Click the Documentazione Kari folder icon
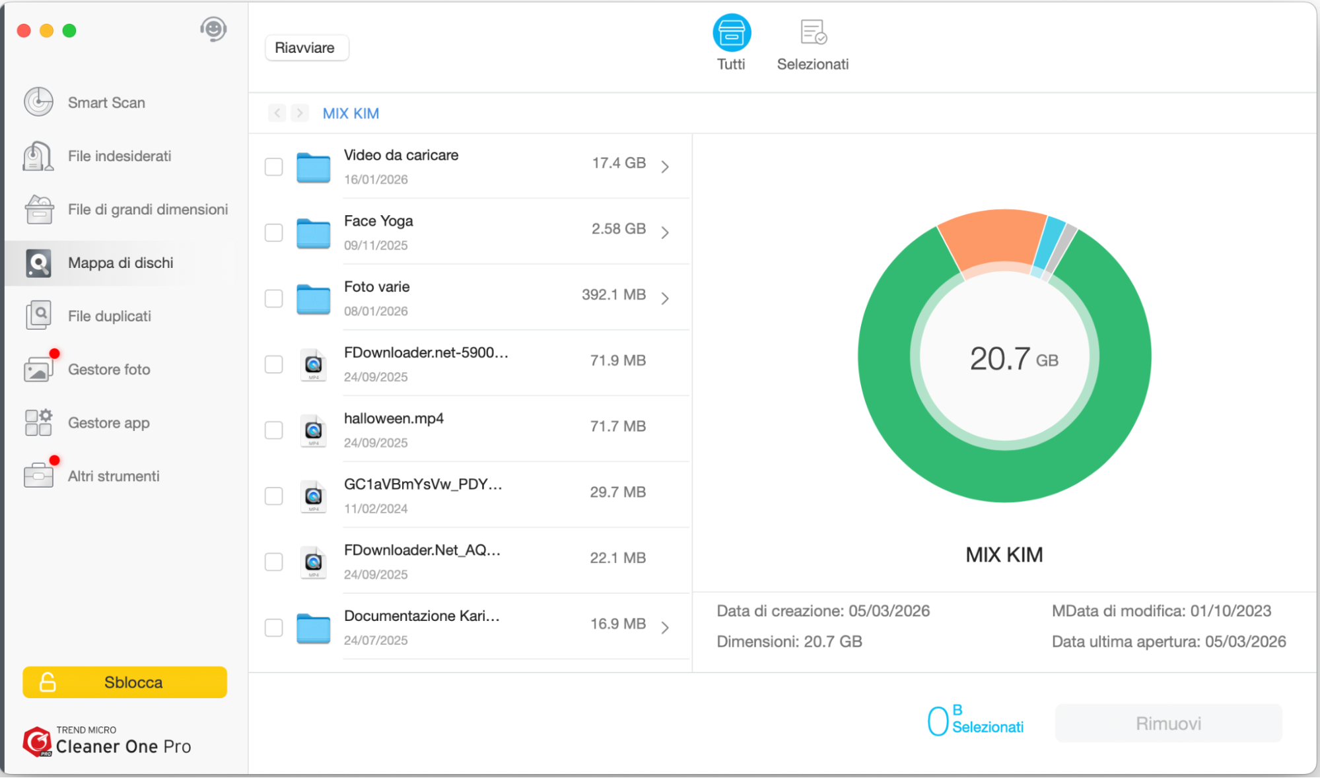 tap(314, 629)
